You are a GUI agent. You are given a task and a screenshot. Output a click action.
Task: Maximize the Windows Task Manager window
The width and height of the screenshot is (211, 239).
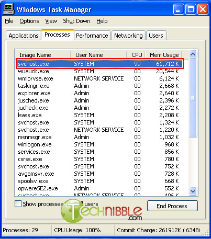click(x=191, y=9)
